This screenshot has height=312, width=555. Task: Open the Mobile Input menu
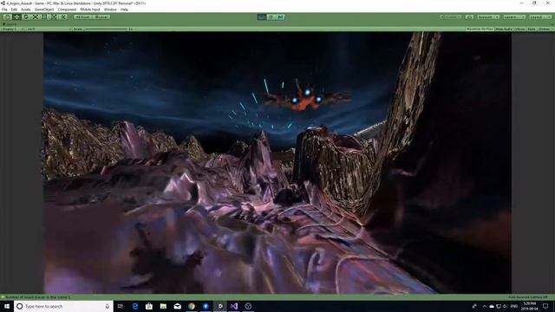[90, 10]
